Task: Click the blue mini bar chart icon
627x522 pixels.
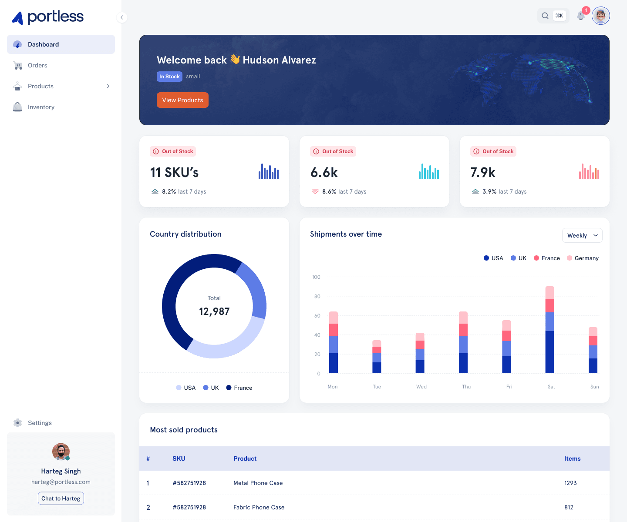Action: (269, 171)
